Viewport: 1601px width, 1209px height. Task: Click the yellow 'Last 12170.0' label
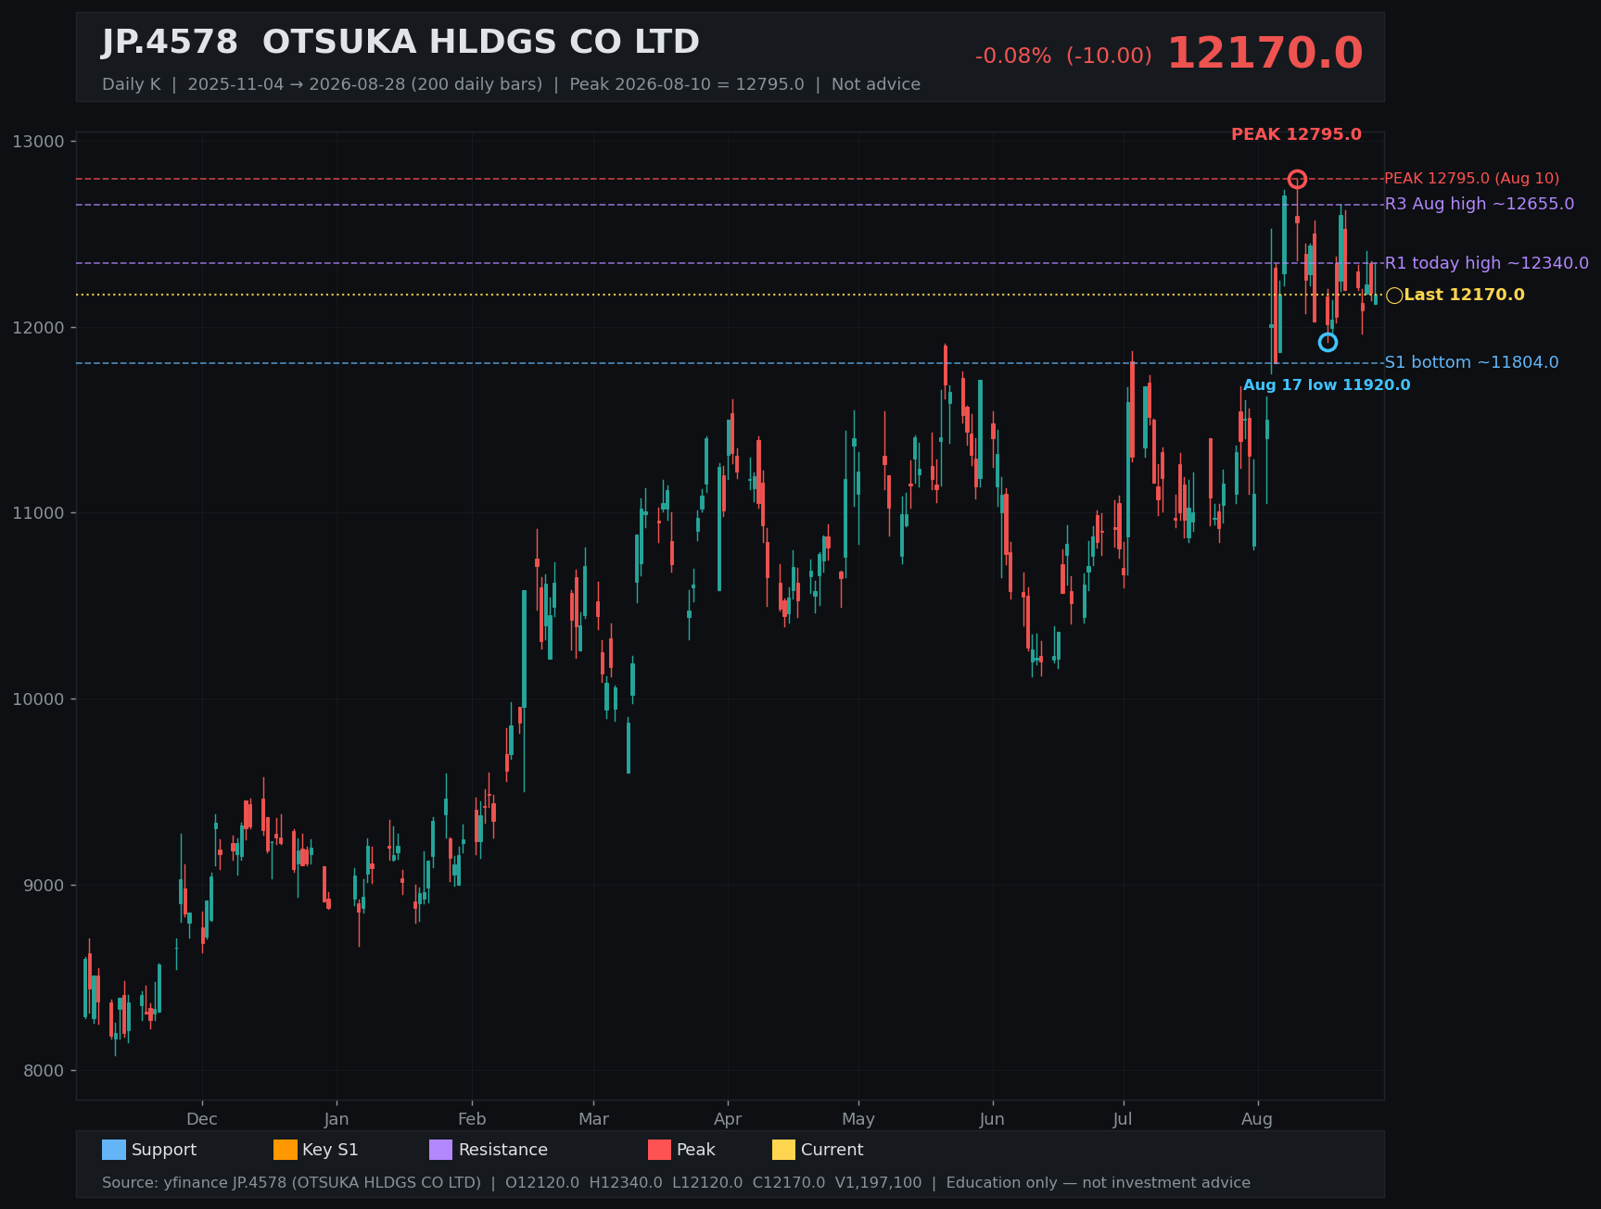pos(1464,295)
